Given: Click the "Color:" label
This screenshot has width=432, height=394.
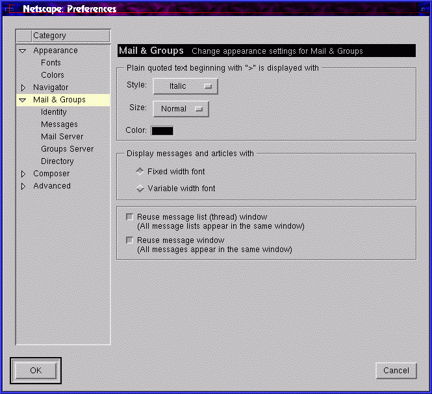Looking at the screenshot, I should click(x=136, y=130).
